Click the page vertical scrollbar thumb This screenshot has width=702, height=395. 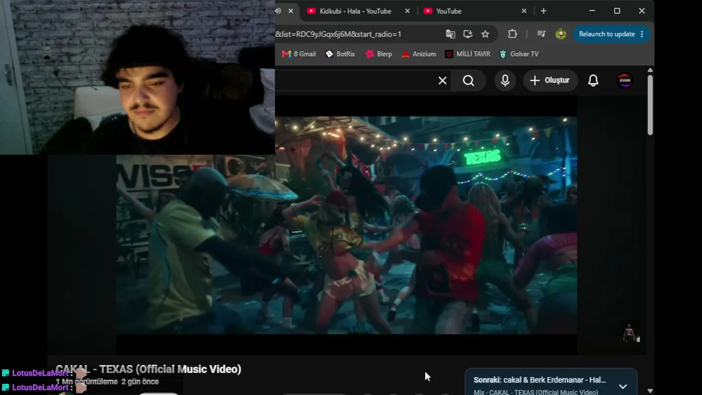pos(650,105)
